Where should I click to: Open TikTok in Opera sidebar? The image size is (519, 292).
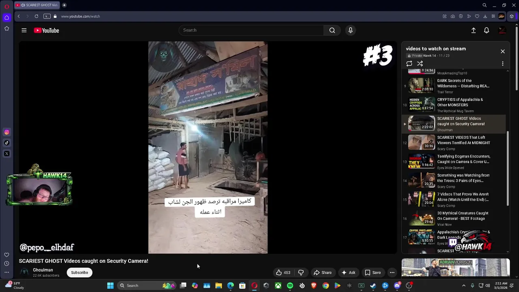[x=6, y=143]
